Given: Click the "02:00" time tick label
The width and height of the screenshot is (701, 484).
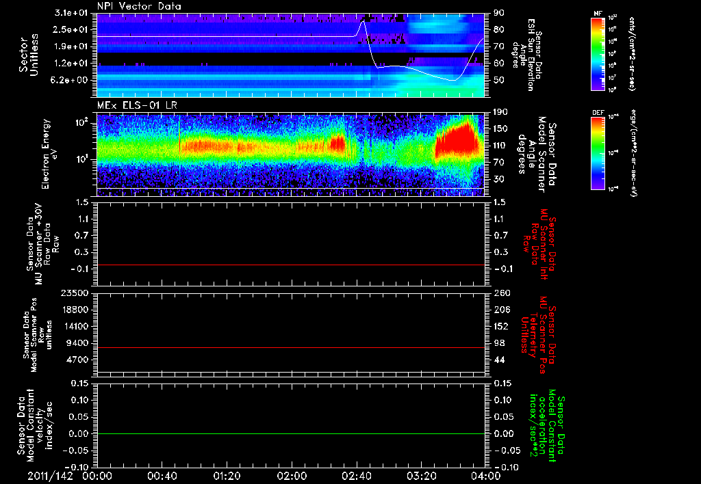Looking at the screenshot, I should click(292, 476).
